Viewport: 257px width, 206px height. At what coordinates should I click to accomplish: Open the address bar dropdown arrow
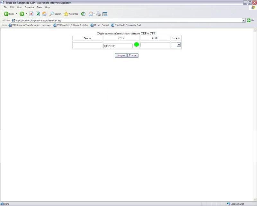(x=244, y=20)
